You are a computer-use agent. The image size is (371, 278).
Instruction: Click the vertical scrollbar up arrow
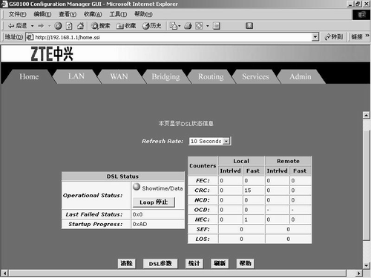[367, 115]
